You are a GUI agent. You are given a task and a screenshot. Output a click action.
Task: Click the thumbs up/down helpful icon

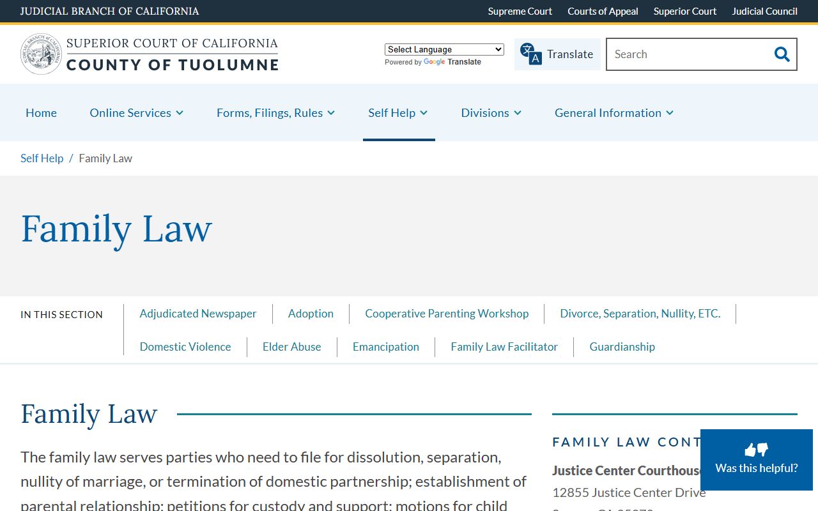point(757,450)
